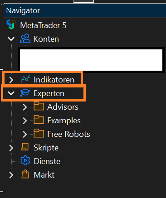
Task: Click the Navigator panel title bar
Action: pos(85,10)
